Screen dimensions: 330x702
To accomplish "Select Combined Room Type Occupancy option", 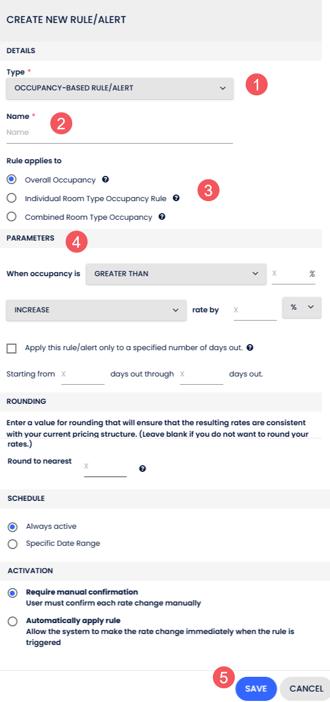I will pyautogui.click(x=11, y=216).
